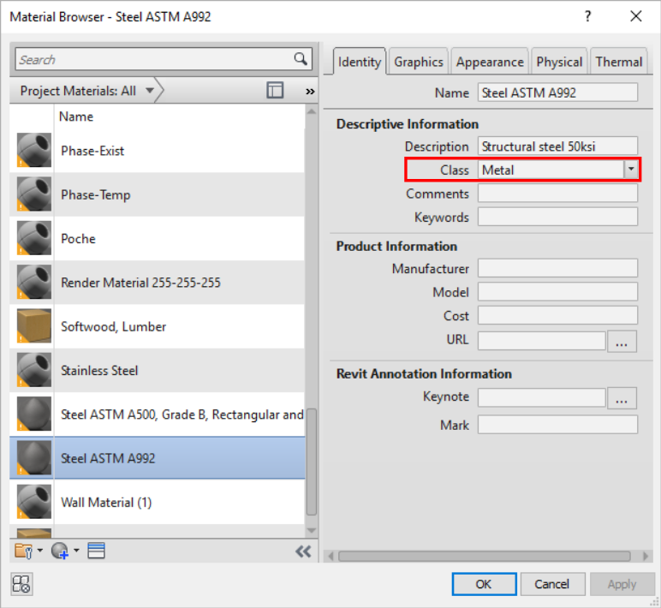661x608 pixels.
Task: Click the bottom-left asset manager icon
Action: tap(21, 584)
